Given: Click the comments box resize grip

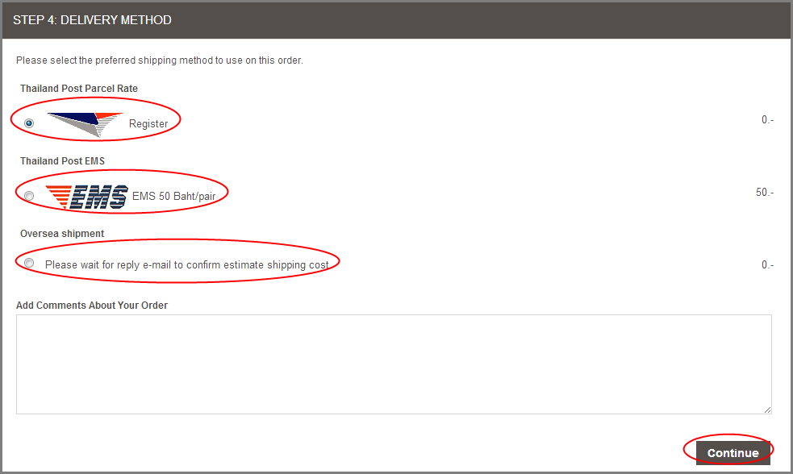Looking at the screenshot, I should (x=767, y=410).
